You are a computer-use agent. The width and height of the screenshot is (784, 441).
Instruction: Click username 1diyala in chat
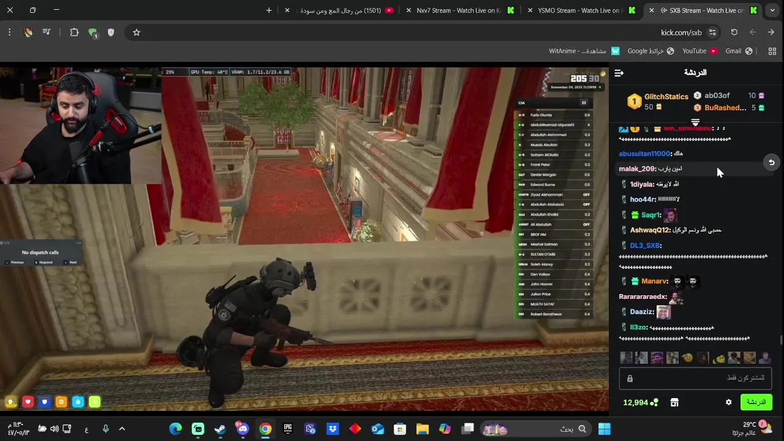(642, 184)
